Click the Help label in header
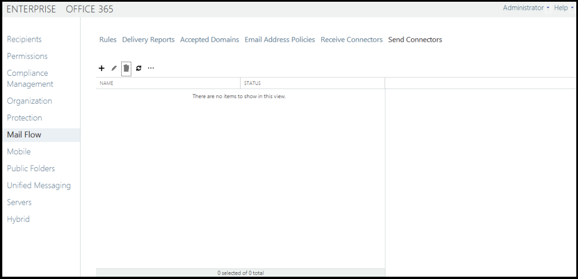Screen dimensions: 578x279 (561, 8)
